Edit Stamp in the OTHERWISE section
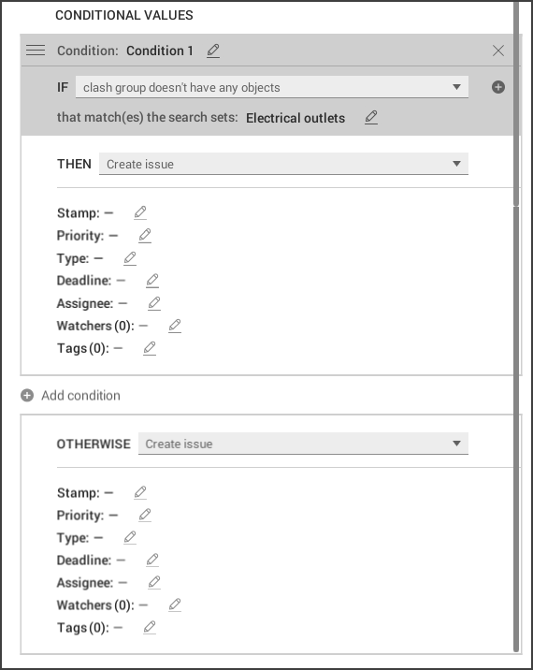Viewport: 533px width, 670px height. [140, 492]
